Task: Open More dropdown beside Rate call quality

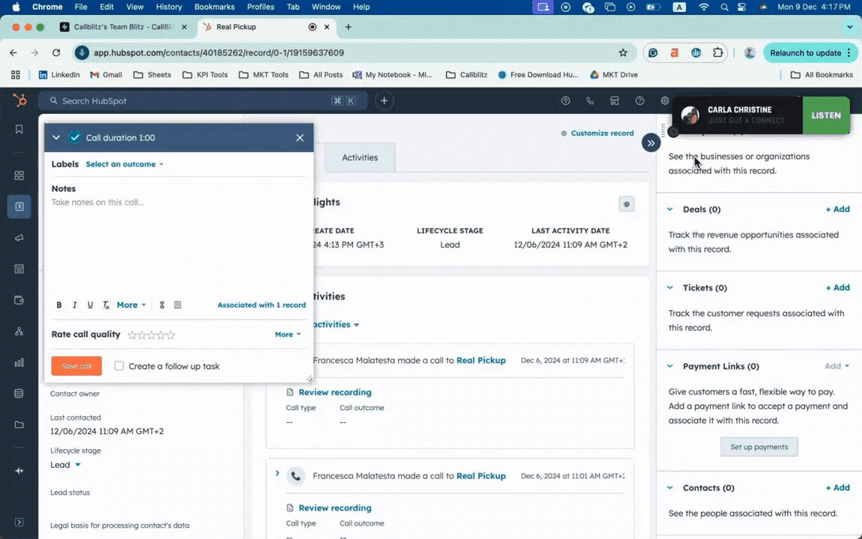Action: 288,335
